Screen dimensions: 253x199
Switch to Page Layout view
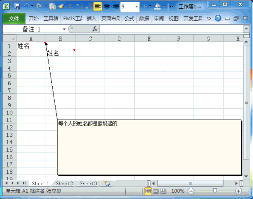tap(156, 191)
